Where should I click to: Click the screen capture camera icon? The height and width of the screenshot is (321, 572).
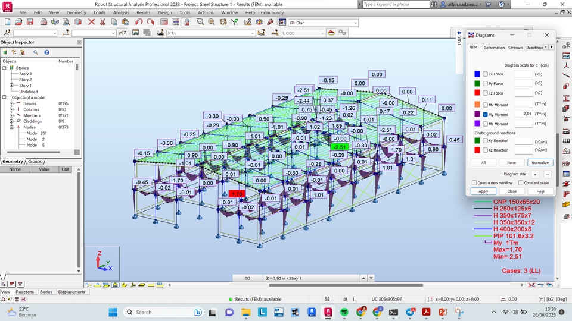click(77, 22)
